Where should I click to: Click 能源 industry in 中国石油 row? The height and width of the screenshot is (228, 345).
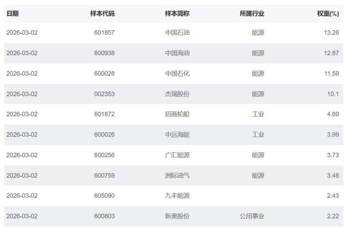tap(258, 33)
